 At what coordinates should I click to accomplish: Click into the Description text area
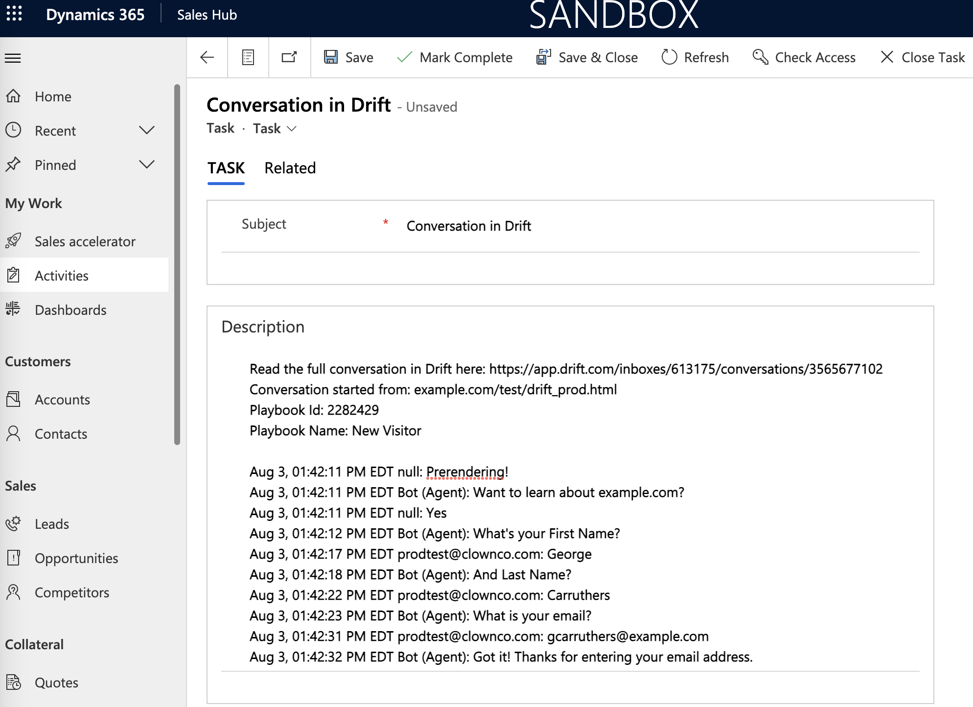tap(570, 513)
